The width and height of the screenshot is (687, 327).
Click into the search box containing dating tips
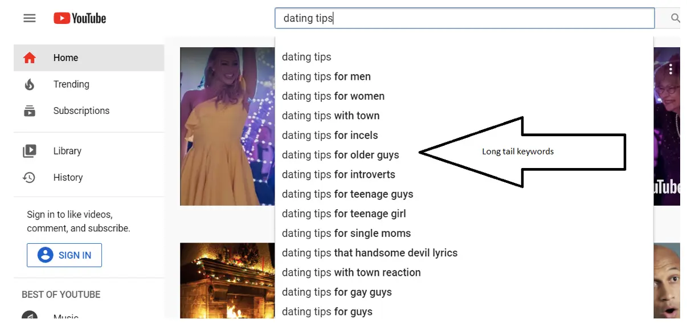point(465,18)
